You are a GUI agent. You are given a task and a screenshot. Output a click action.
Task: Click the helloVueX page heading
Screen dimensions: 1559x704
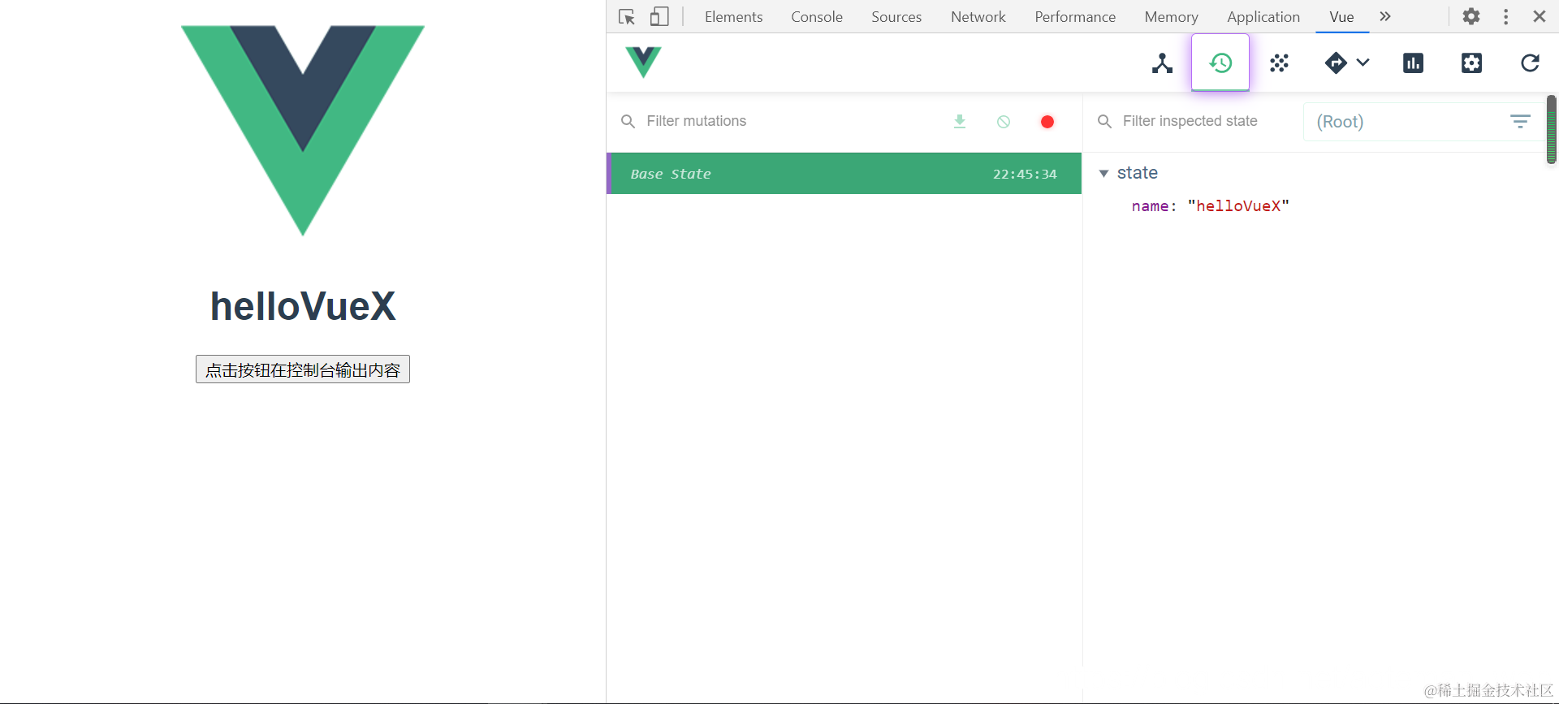pyautogui.click(x=303, y=306)
